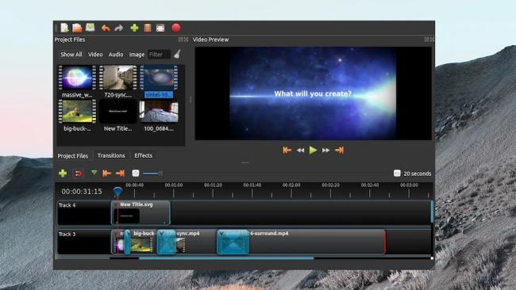Jump to the end of the preview
516x290 pixels.
pyautogui.click(x=339, y=150)
